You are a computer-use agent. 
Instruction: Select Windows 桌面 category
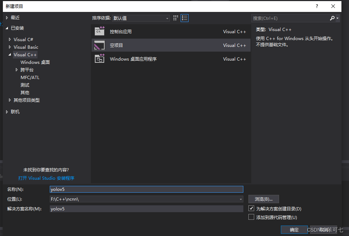click(35, 62)
